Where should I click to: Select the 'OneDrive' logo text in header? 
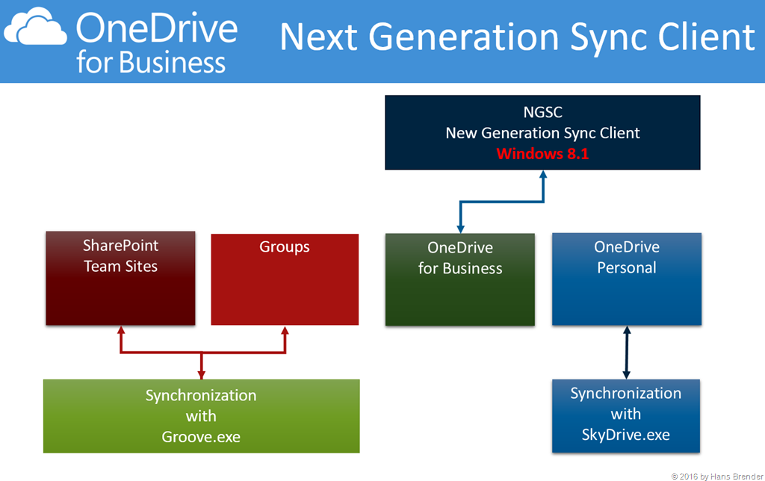click(156, 28)
